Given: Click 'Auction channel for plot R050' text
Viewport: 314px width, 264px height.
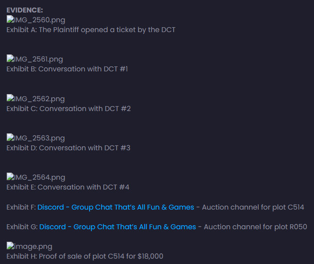Looking at the screenshot, I should (255, 227).
